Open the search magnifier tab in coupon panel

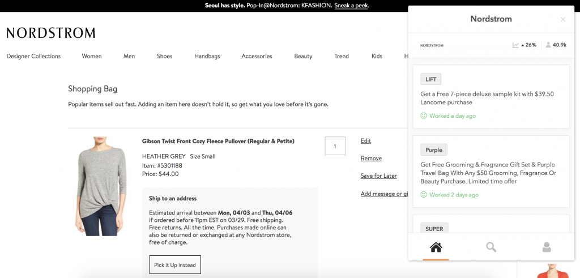coord(491,247)
